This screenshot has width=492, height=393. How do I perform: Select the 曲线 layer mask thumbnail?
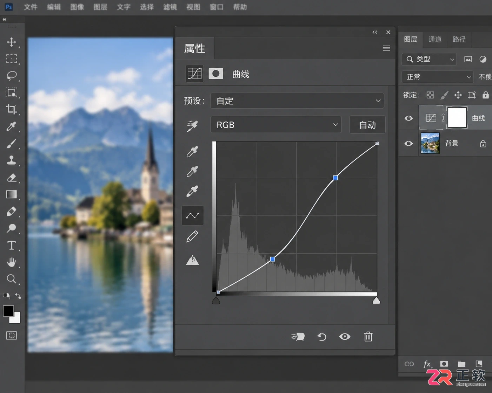point(457,118)
